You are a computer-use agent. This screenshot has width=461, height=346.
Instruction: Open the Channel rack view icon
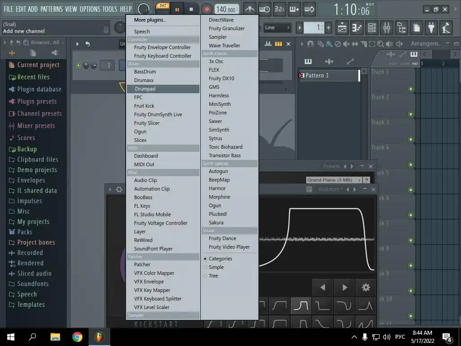coord(372,28)
